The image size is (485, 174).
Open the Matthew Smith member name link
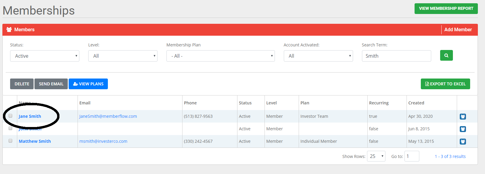point(35,141)
